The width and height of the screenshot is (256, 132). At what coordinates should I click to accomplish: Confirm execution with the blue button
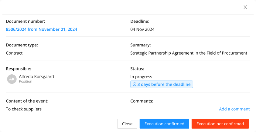pyautogui.click(x=164, y=124)
